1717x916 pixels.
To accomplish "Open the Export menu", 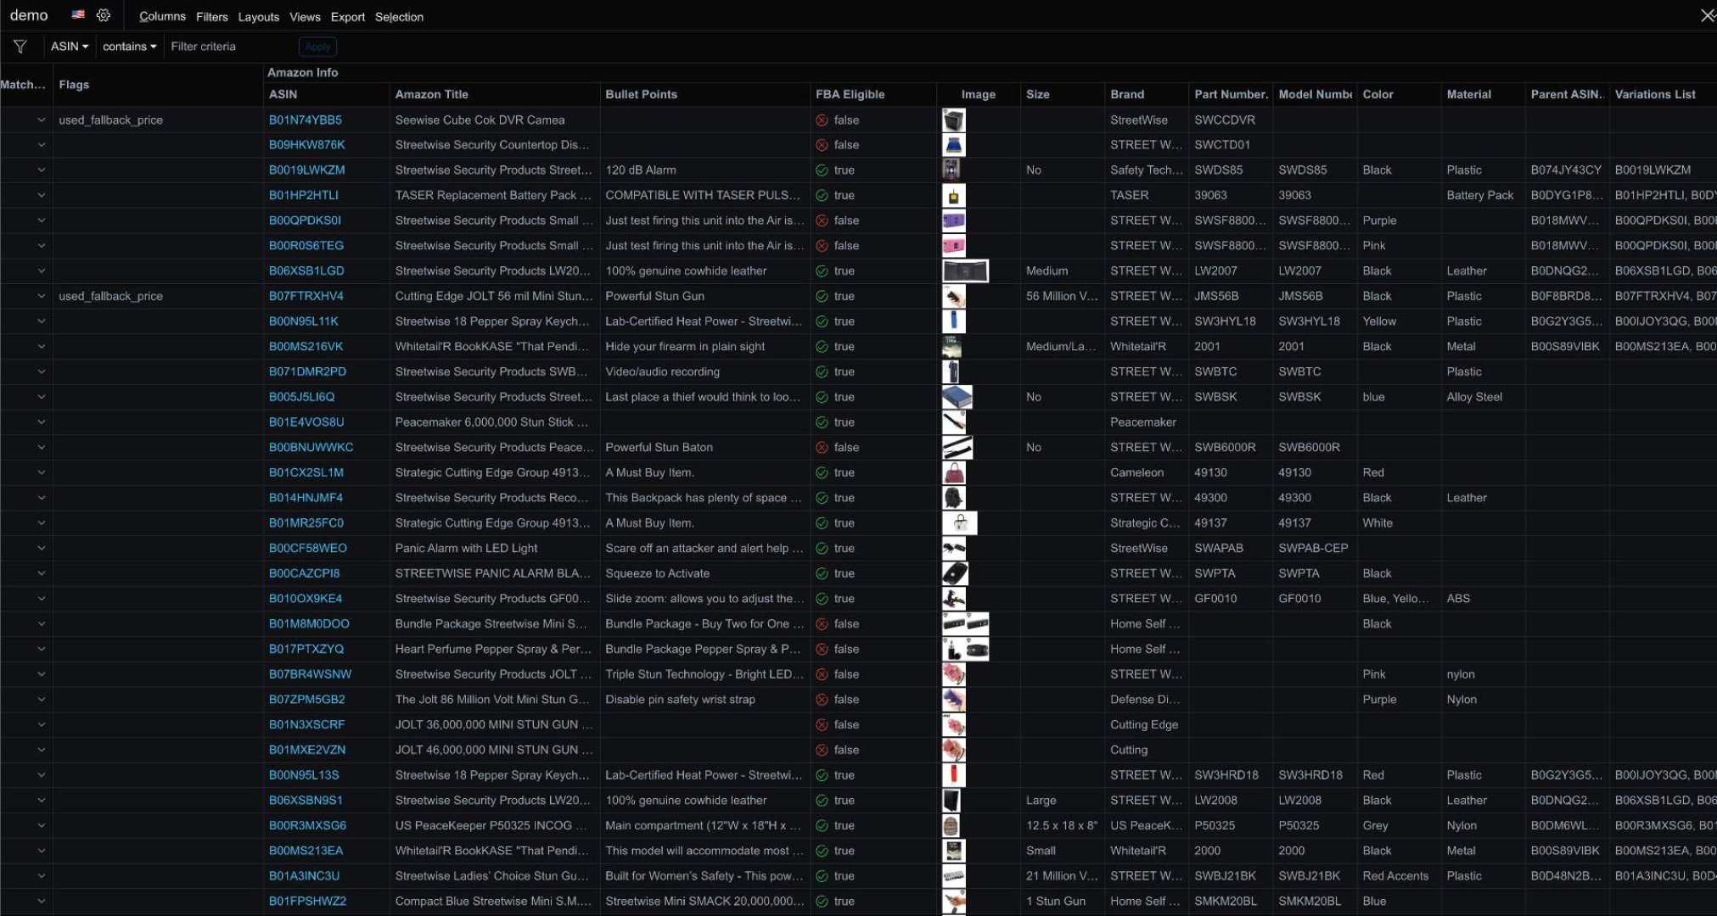I will click(348, 16).
